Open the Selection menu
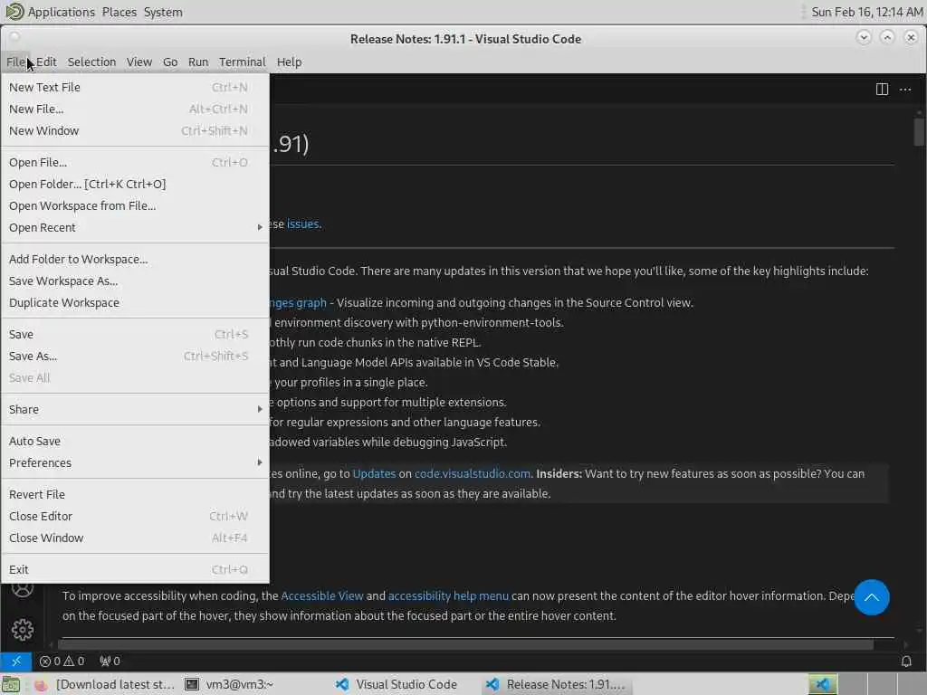927x695 pixels. click(x=91, y=62)
